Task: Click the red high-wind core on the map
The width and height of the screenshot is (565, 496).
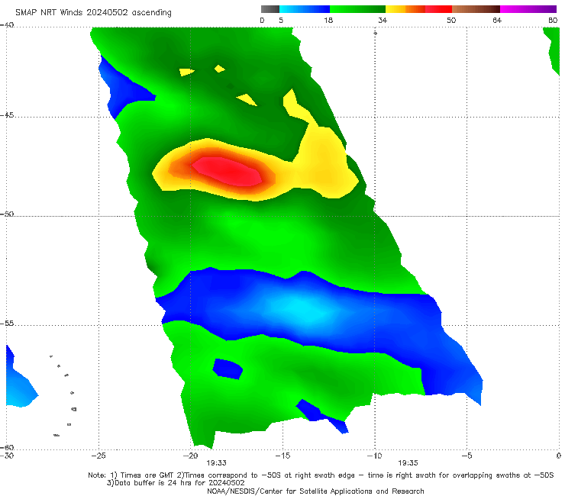Action: [x=227, y=171]
